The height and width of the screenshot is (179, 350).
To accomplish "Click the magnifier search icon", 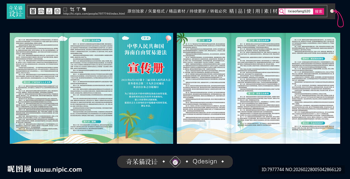I will pos(282,11).
